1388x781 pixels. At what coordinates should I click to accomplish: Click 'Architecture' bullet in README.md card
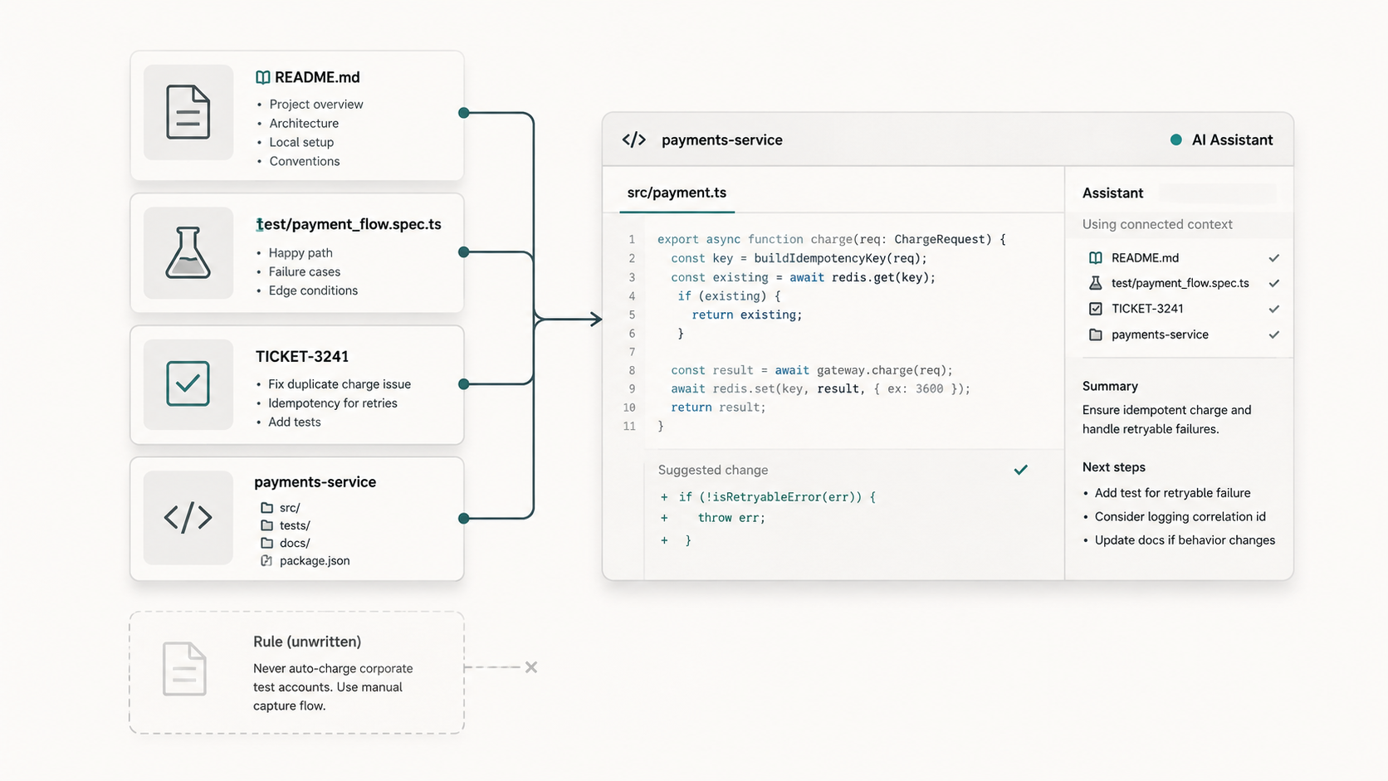coord(304,124)
